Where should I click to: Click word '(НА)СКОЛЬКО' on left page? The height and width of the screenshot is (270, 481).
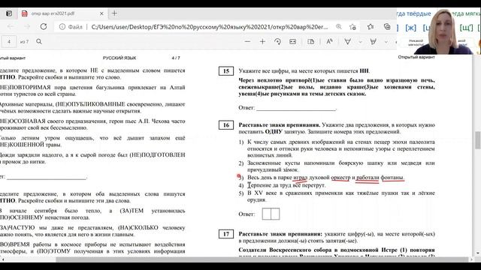pyautogui.click(x=138, y=228)
